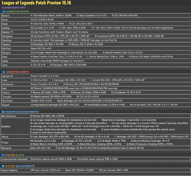
Task: Click the Kalista row name
Action: 6,28
